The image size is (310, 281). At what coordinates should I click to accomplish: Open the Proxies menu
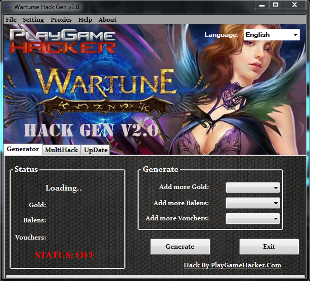[61, 20]
